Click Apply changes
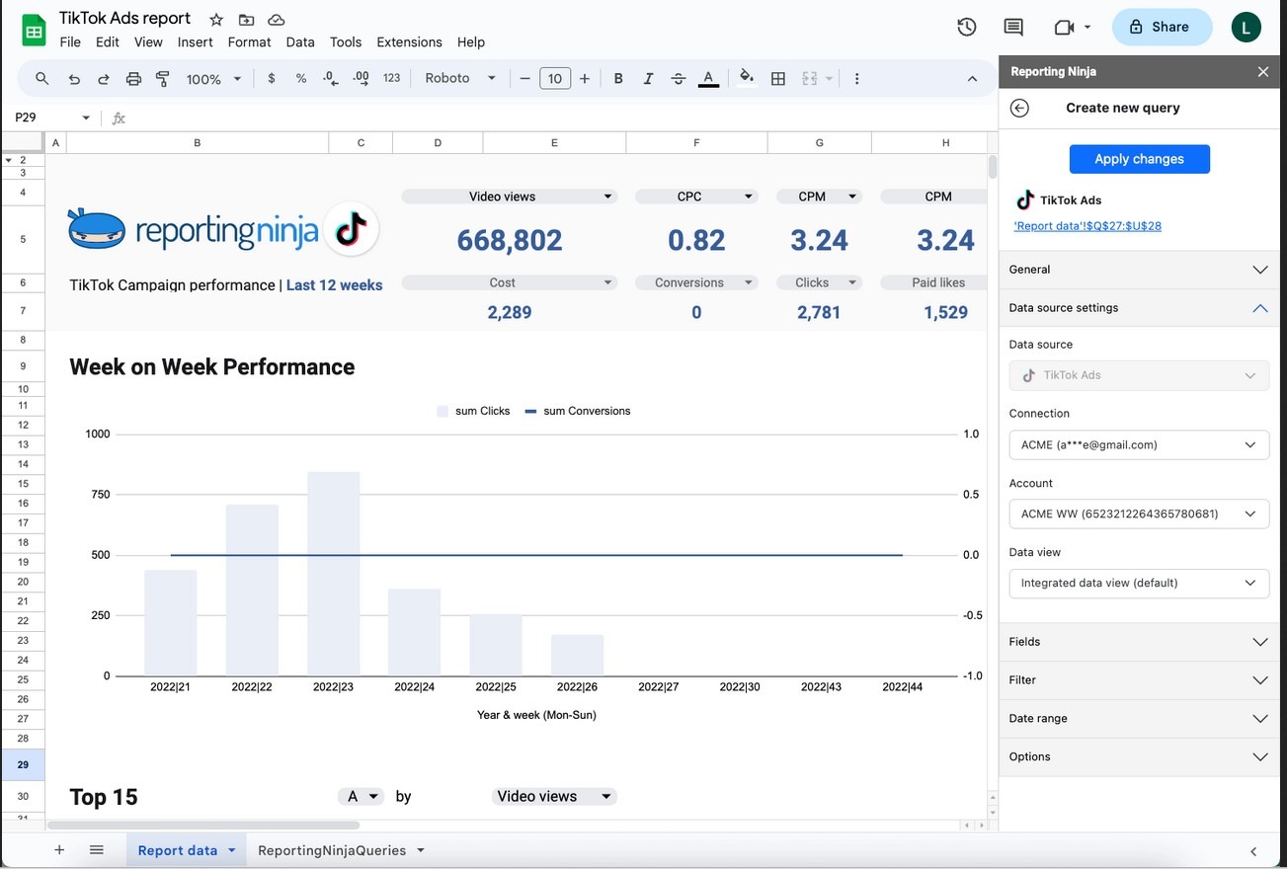This screenshot has height=869, width=1287. click(x=1139, y=159)
